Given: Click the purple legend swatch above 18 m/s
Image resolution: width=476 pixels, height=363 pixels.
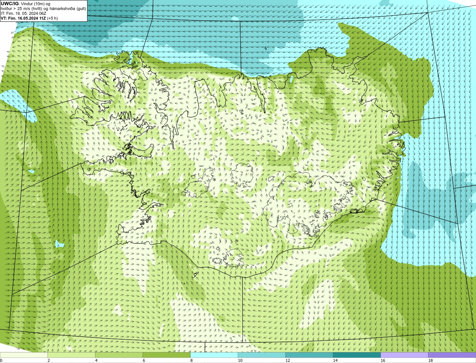Looking at the screenshot, I should (452, 355).
